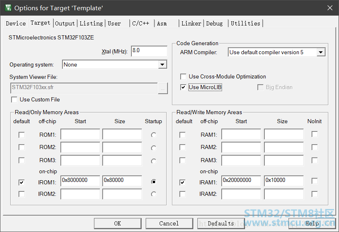Viewport: 339px width, 232px height.
Task: Check the IRAM2 default checkbox
Action: click(183, 194)
